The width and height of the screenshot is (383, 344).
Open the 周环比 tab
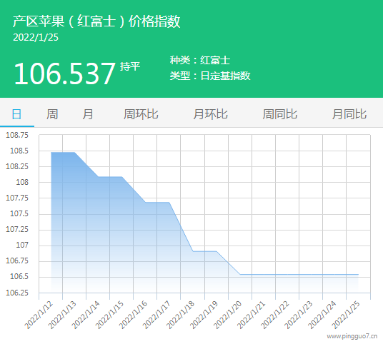pyautogui.click(x=141, y=114)
